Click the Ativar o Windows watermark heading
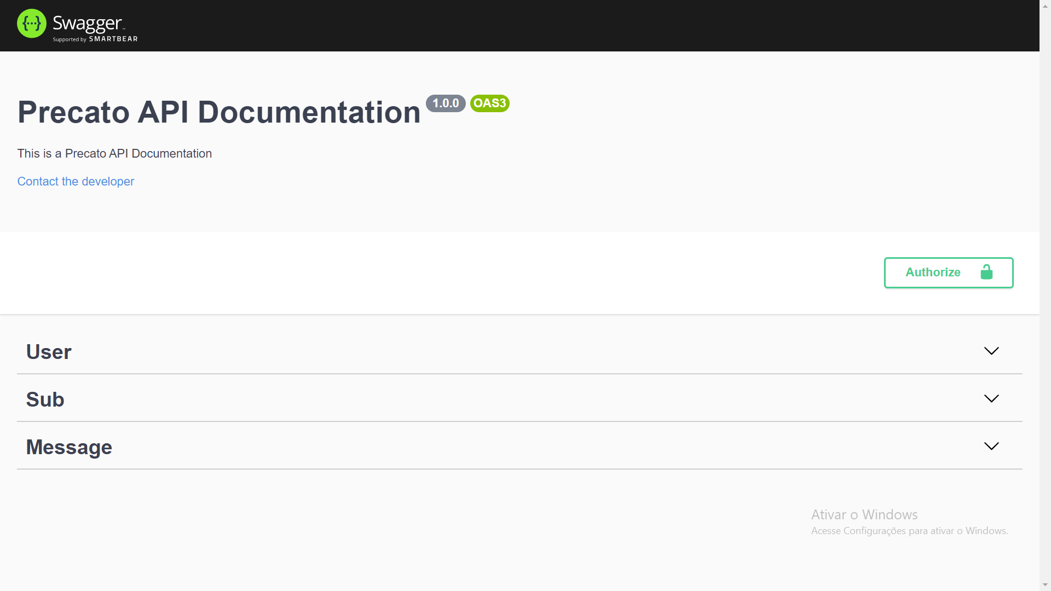The width and height of the screenshot is (1051, 591). (864, 515)
